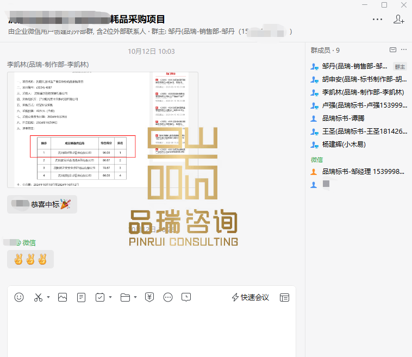Click the document note icon in toolbar
This screenshot has width=412, height=357.
pos(81,297)
